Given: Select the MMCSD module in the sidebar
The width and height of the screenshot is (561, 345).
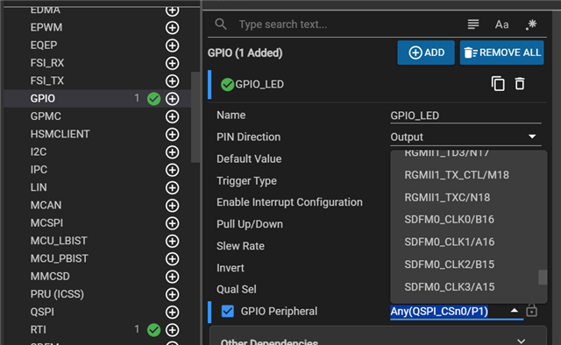Looking at the screenshot, I should coord(50,277).
